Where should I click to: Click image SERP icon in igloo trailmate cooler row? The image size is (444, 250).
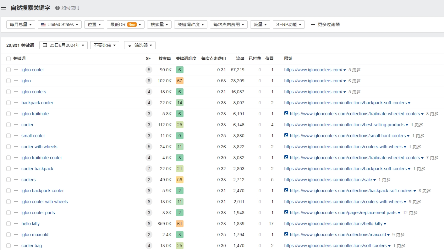click(x=286, y=157)
